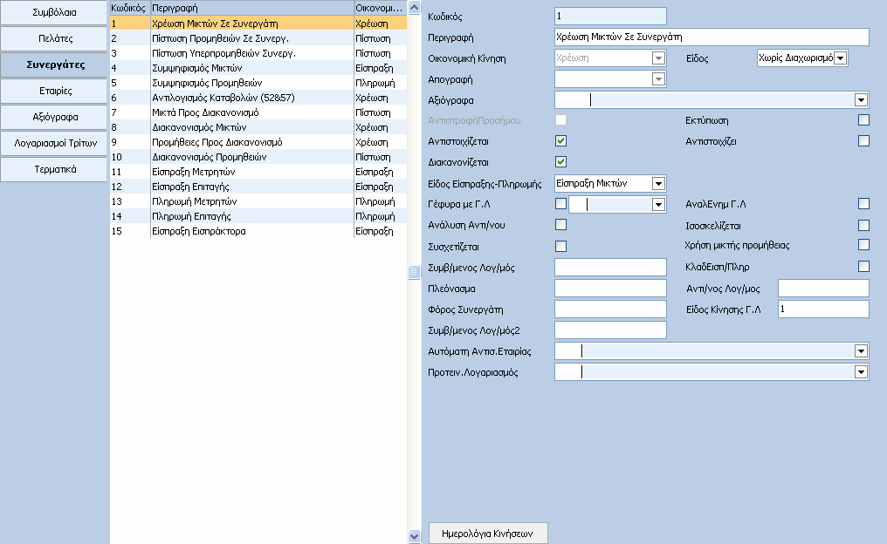Image resolution: width=887 pixels, height=544 pixels.
Task: Toggle the Αντιστοιχίζεται checkbox
Action: tap(560, 140)
